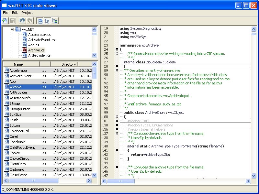
Task: Click the BitmapButton row icon in file list
Action: (7, 109)
